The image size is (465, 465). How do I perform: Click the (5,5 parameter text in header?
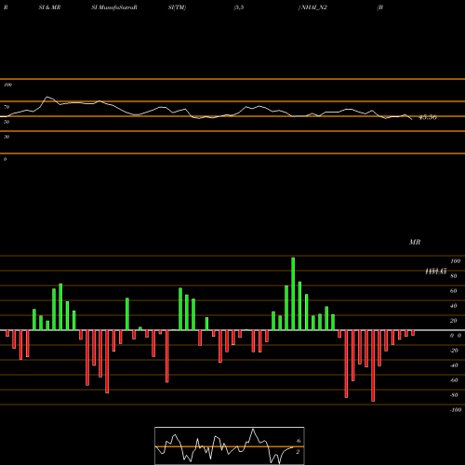point(239,7)
